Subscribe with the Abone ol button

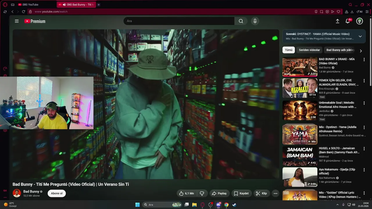tap(57, 193)
